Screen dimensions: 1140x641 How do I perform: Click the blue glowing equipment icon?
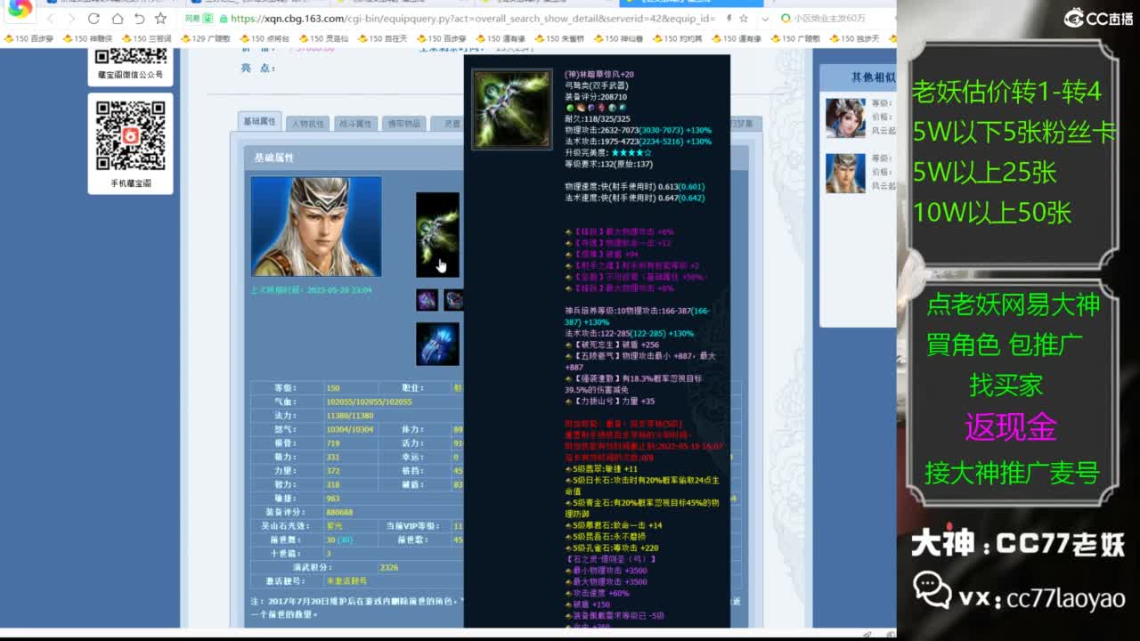(437, 344)
